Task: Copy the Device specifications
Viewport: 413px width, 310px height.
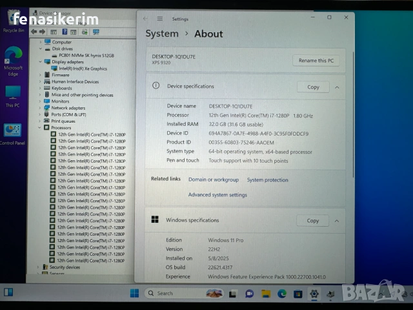Action: (x=313, y=87)
